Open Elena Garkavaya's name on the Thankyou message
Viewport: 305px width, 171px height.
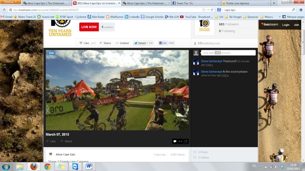(x=212, y=61)
